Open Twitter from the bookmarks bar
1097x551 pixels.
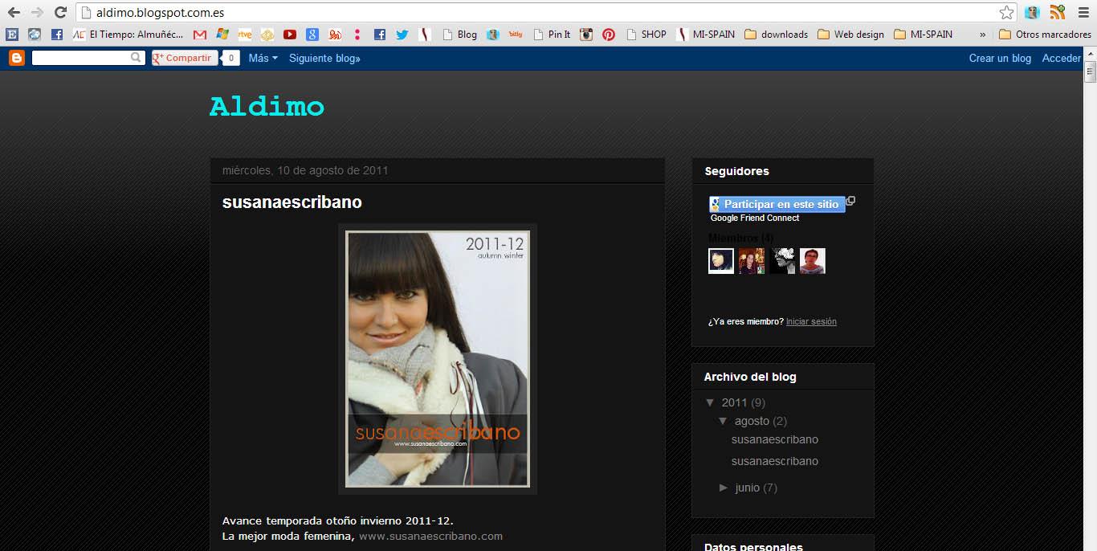(x=402, y=34)
